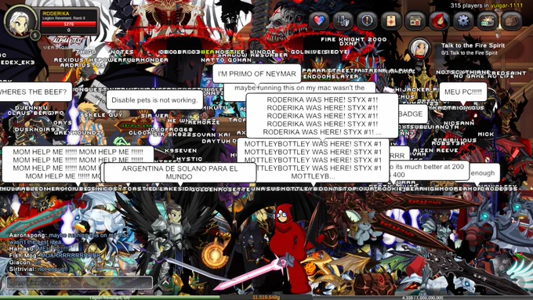This screenshot has width=533, height=300.
Task: Click Sirtrivial's name in chat log
Action: tap(23, 269)
